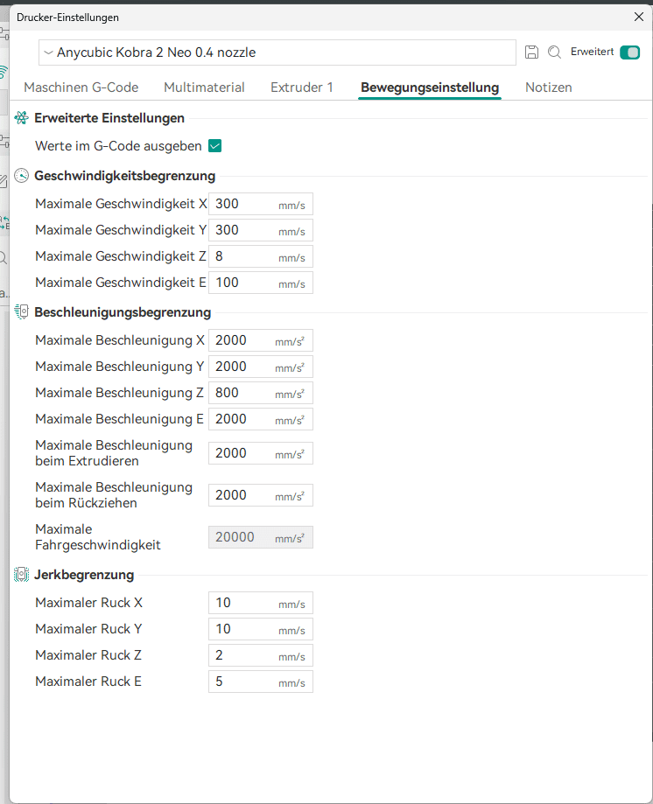Click the Beschleunigung beim Rückziehen field
653x804 pixels.
coord(242,495)
